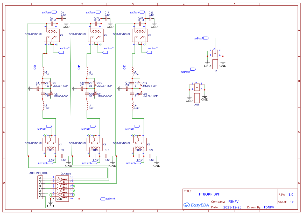Select the K2 relay symbol
303x215 pixels.
52,35
